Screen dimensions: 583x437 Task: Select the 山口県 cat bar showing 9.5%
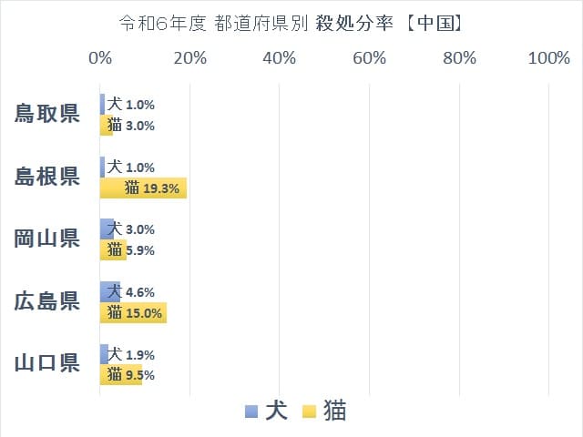tap(121, 375)
